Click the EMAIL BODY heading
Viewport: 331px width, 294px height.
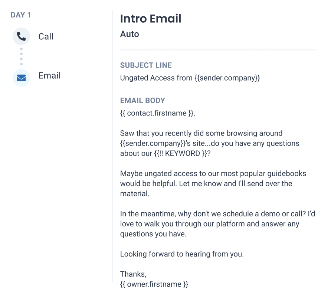pyautogui.click(x=142, y=101)
